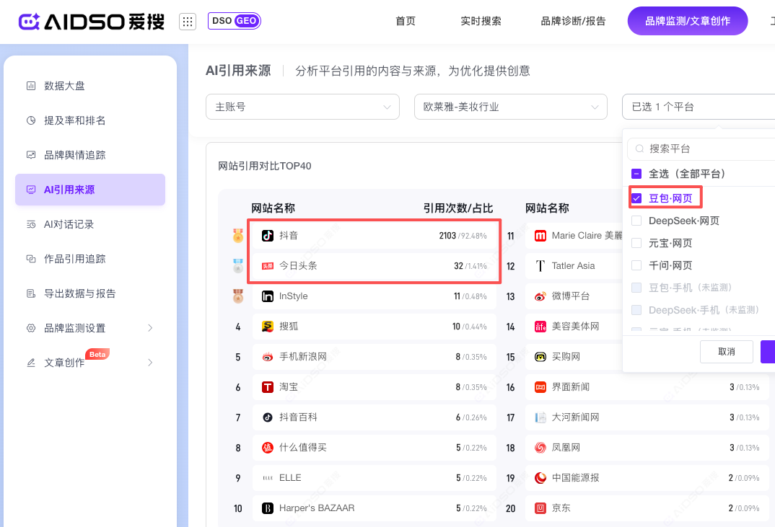
Task: Click the 抖音 count 2103 value
Action: [x=447, y=236]
